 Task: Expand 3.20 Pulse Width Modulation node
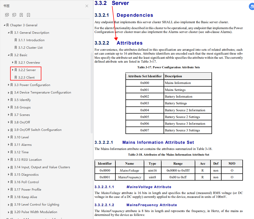tap(9, 212)
